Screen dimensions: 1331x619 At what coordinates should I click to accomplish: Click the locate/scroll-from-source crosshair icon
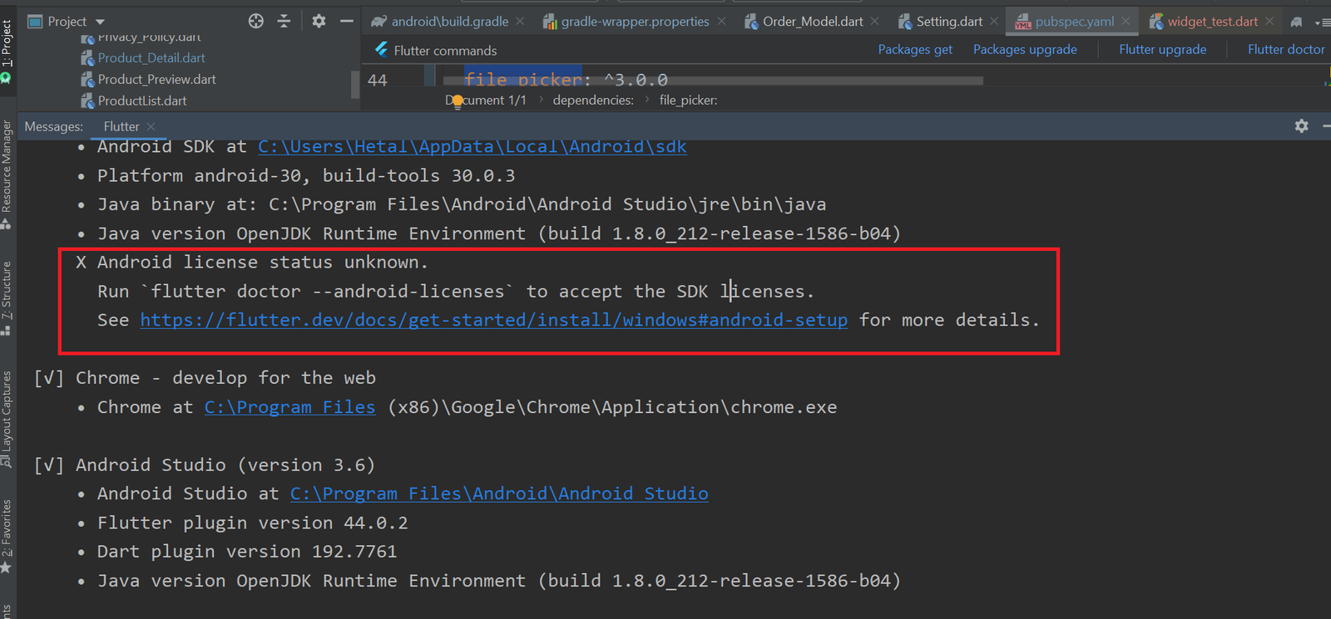(x=256, y=21)
